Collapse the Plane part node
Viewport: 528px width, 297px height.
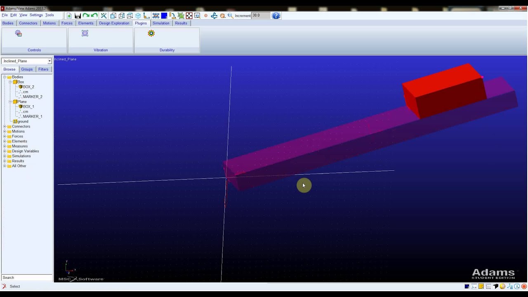10,102
